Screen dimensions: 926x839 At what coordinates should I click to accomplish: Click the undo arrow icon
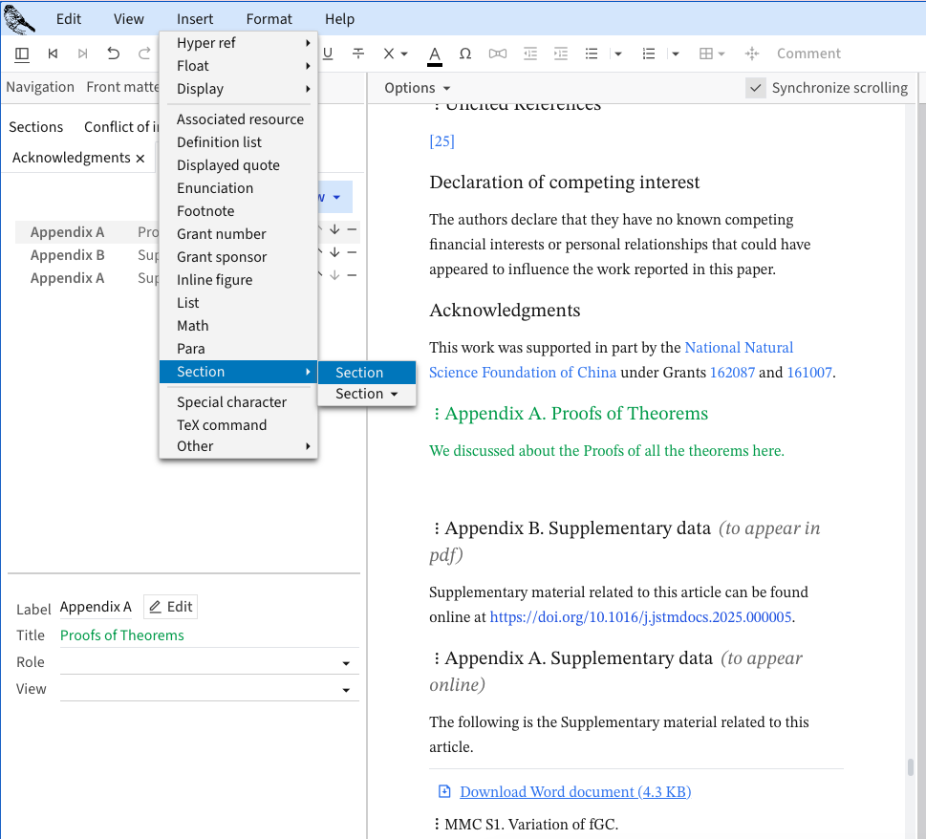pyautogui.click(x=114, y=54)
